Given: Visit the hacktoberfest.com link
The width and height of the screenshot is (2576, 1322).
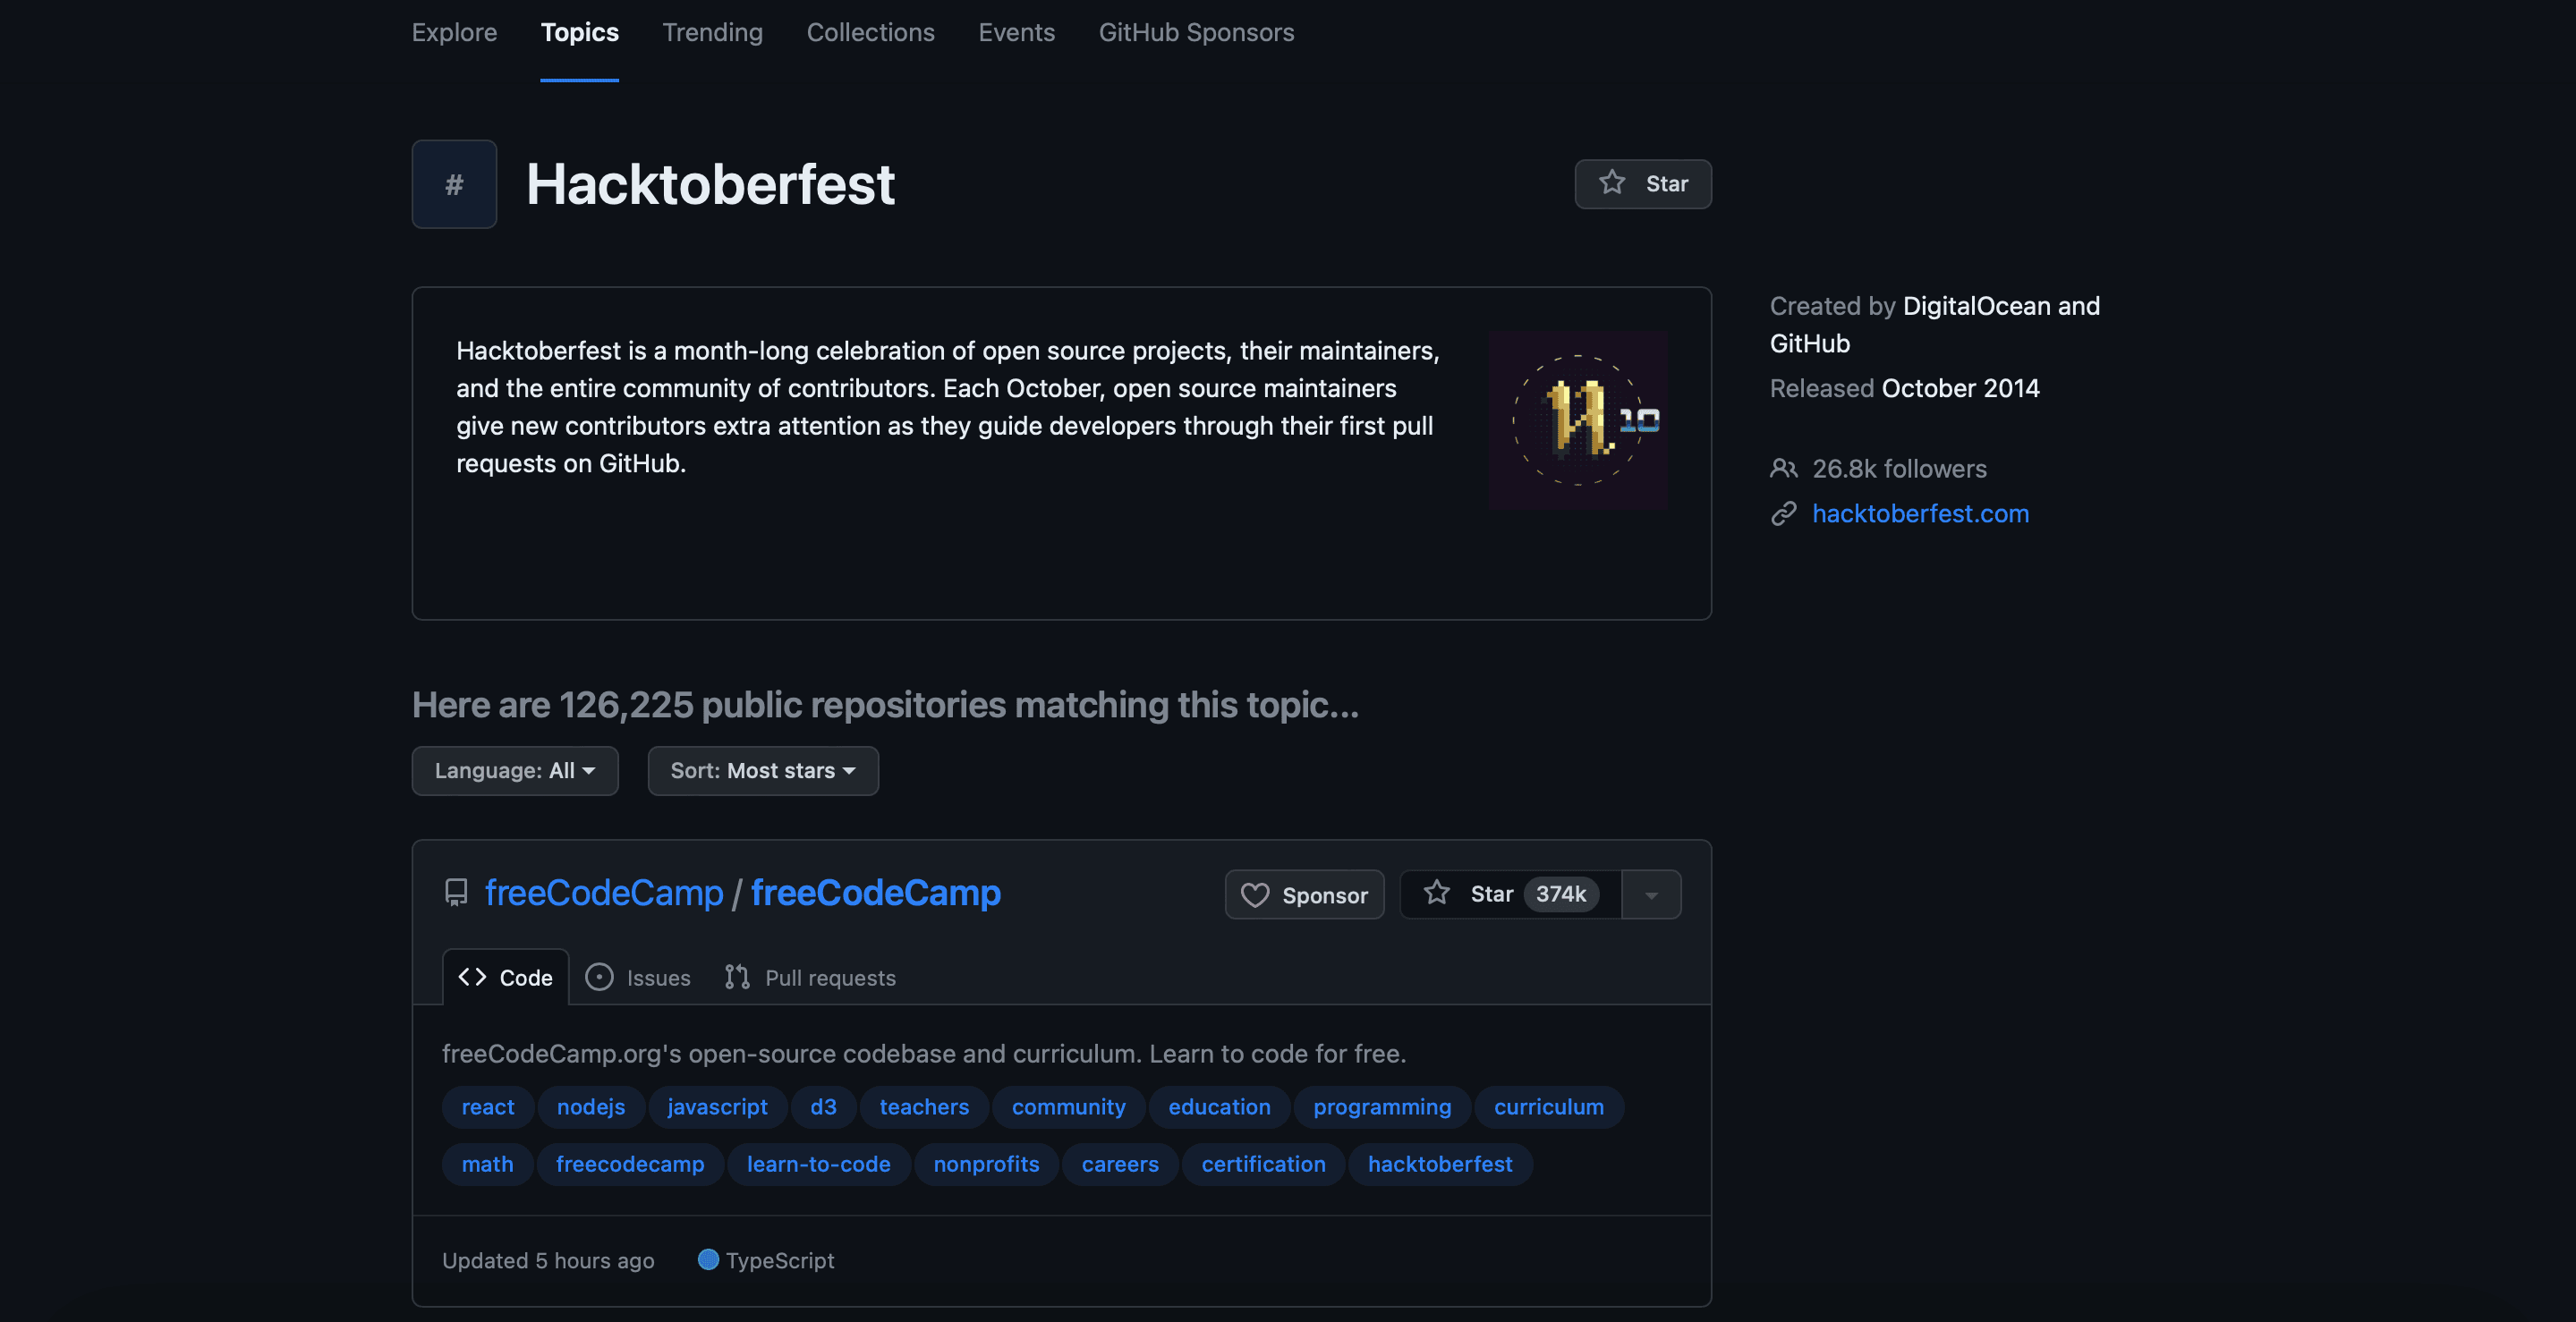Looking at the screenshot, I should pos(1921,513).
